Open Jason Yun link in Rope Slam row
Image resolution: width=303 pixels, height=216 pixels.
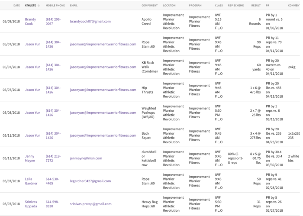click(32, 44)
